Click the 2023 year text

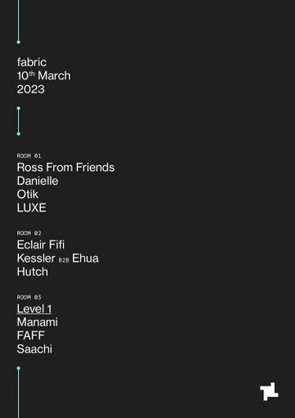[30, 89]
